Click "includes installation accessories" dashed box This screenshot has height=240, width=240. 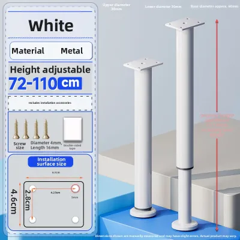[x=50, y=103]
